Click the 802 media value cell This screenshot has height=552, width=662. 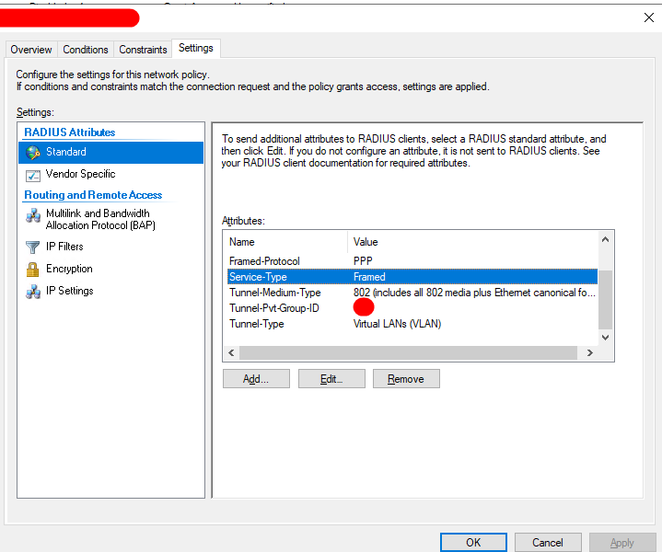(474, 293)
